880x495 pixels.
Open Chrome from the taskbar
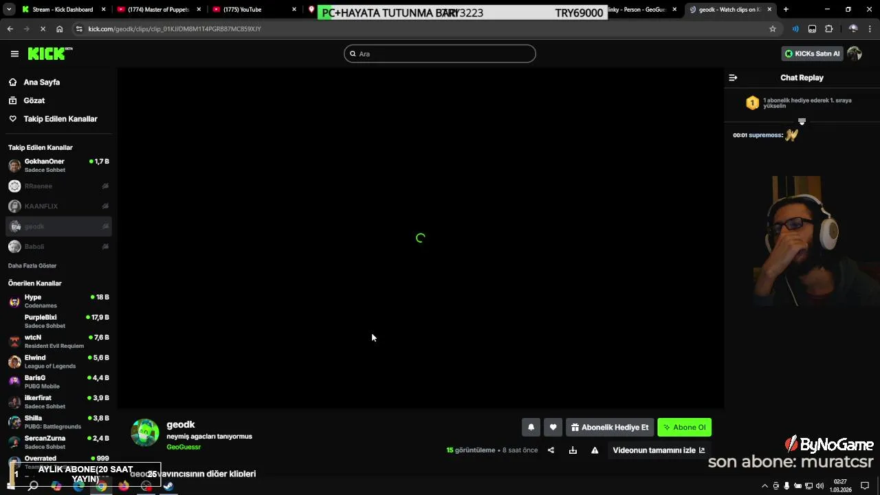pyautogui.click(x=101, y=486)
